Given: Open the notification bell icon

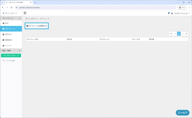Looking at the screenshot, I should coord(169,13).
